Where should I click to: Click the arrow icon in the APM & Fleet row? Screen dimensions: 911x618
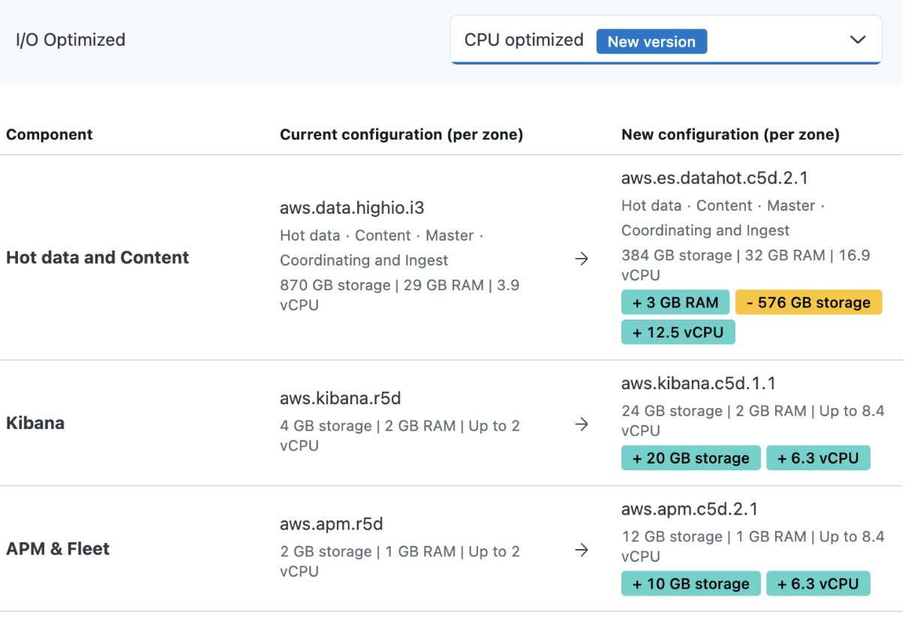pyautogui.click(x=582, y=550)
